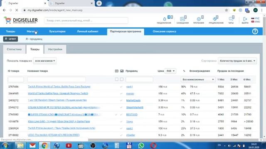Open the messages envelope icon
Viewport: 266px width, 149px height.
(x=182, y=19)
